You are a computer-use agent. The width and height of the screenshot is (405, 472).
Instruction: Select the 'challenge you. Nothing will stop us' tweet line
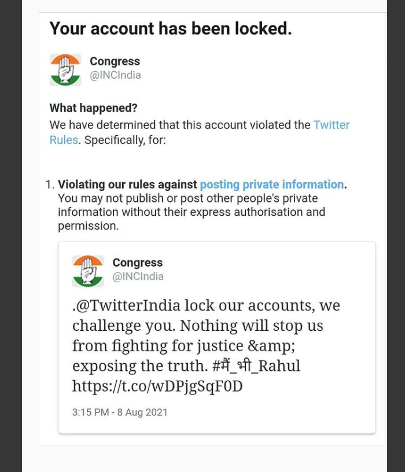[x=198, y=326]
